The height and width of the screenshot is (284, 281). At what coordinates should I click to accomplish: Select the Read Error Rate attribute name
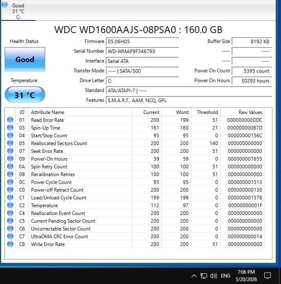click(47, 120)
